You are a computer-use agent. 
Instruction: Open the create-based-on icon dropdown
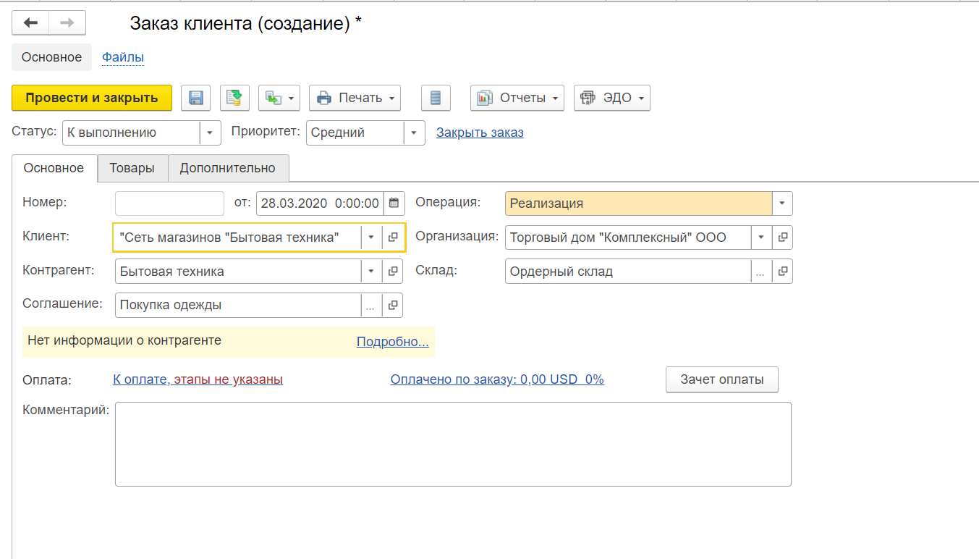(279, 98)
